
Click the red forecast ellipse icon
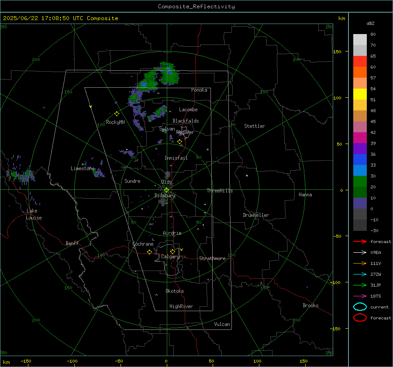tap(360, 318)
